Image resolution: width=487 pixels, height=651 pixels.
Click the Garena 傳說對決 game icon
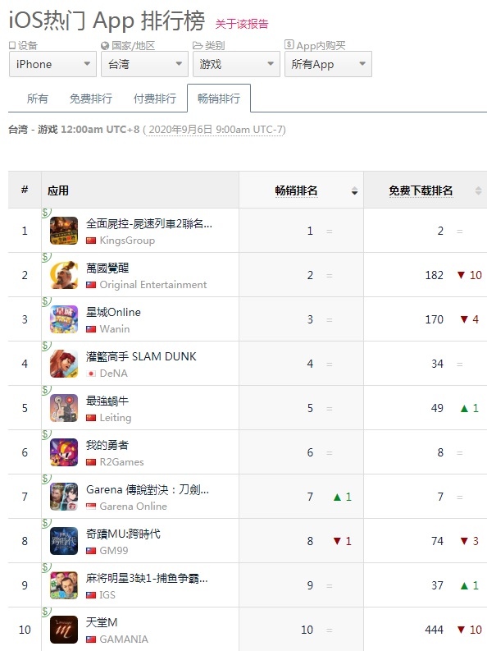click(x=64, y=497)
